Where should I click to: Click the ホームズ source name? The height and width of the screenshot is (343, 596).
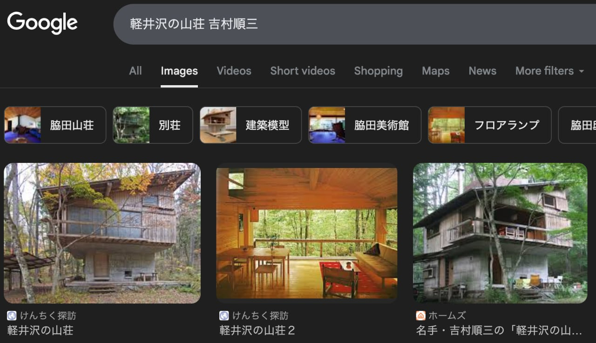coord(447,316)
